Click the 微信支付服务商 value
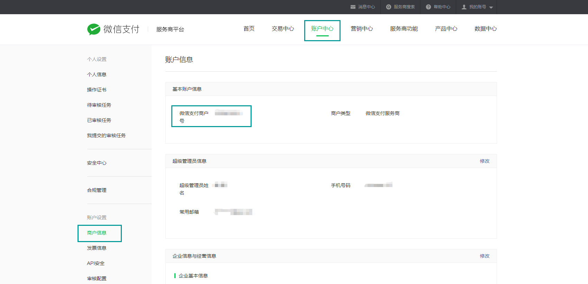Image resolution: width=588 pixels, height=284 pixels. [382, 113]
